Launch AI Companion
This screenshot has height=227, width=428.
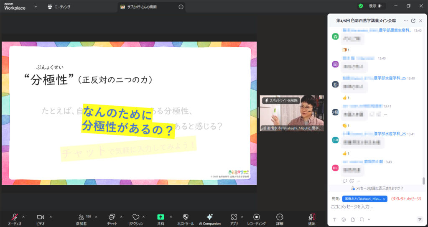[210, 217]
